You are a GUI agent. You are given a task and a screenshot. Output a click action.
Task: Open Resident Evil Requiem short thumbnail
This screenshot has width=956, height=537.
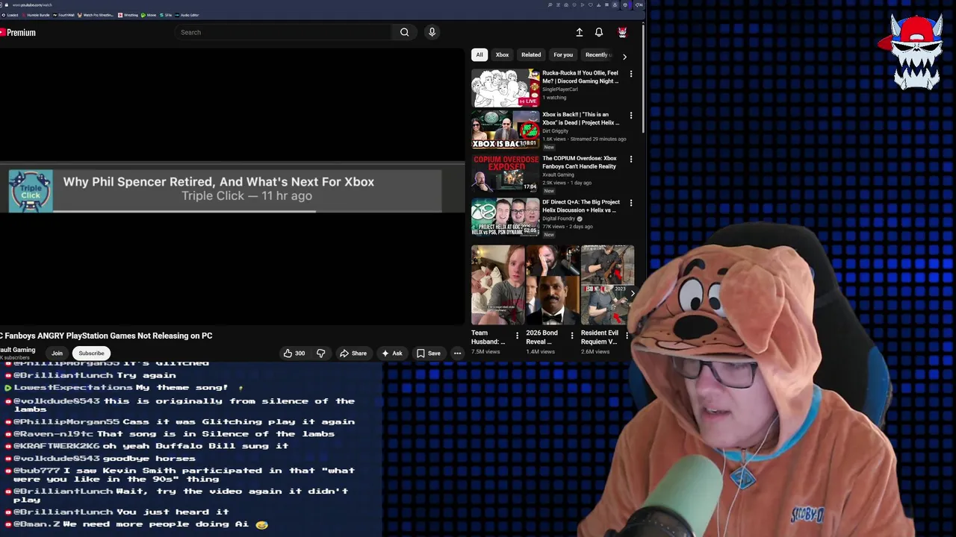607,285
